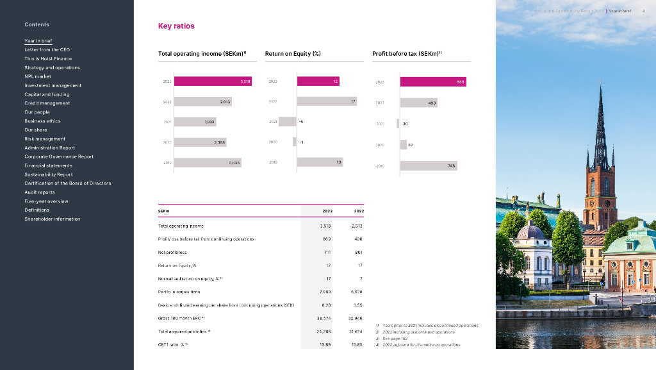This screenshot has height=370, width=656.
Task: Open the Capital and funding section
Action: 47,94
